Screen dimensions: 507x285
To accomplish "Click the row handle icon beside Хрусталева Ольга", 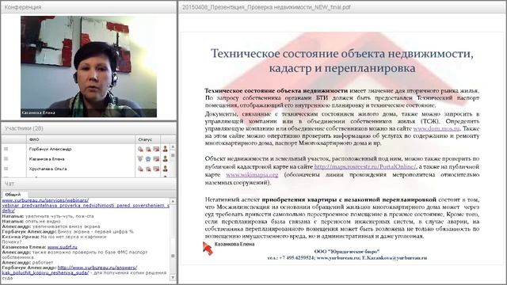I will pyautogui.click(x=6, y=169).
